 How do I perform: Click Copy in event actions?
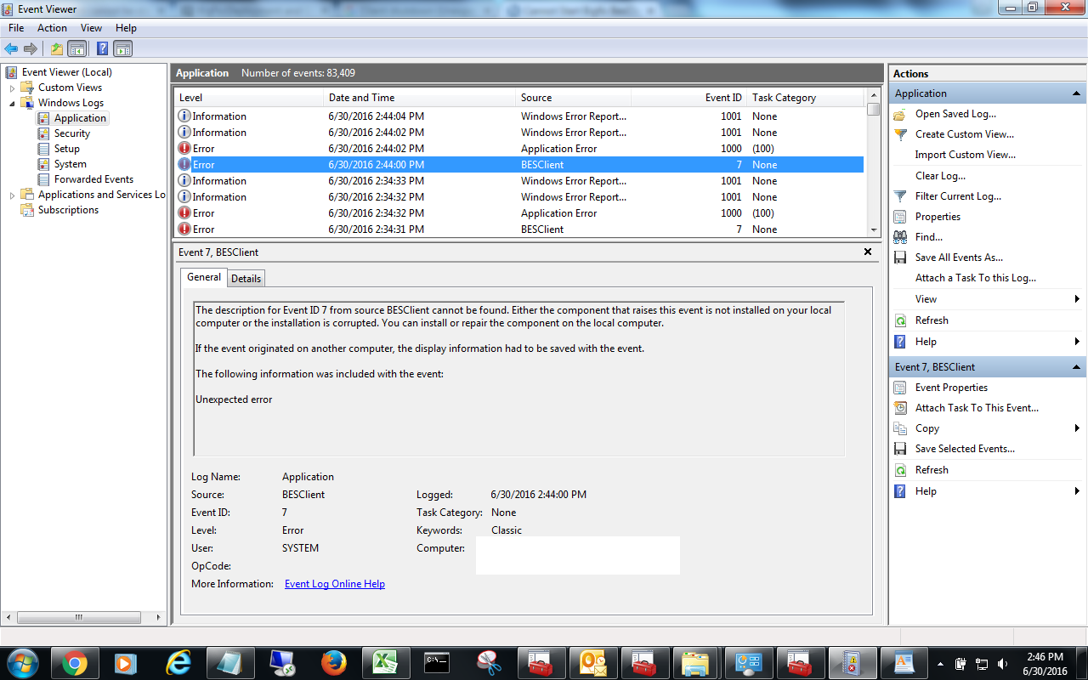coord(927,428)
